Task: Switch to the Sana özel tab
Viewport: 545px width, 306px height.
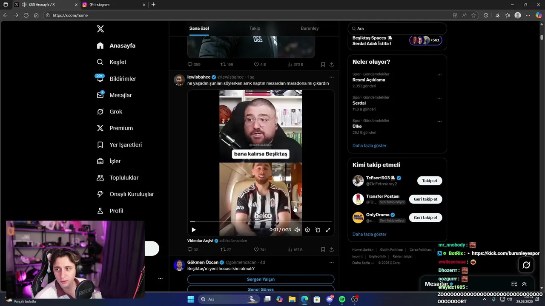Action: [199, 28]
